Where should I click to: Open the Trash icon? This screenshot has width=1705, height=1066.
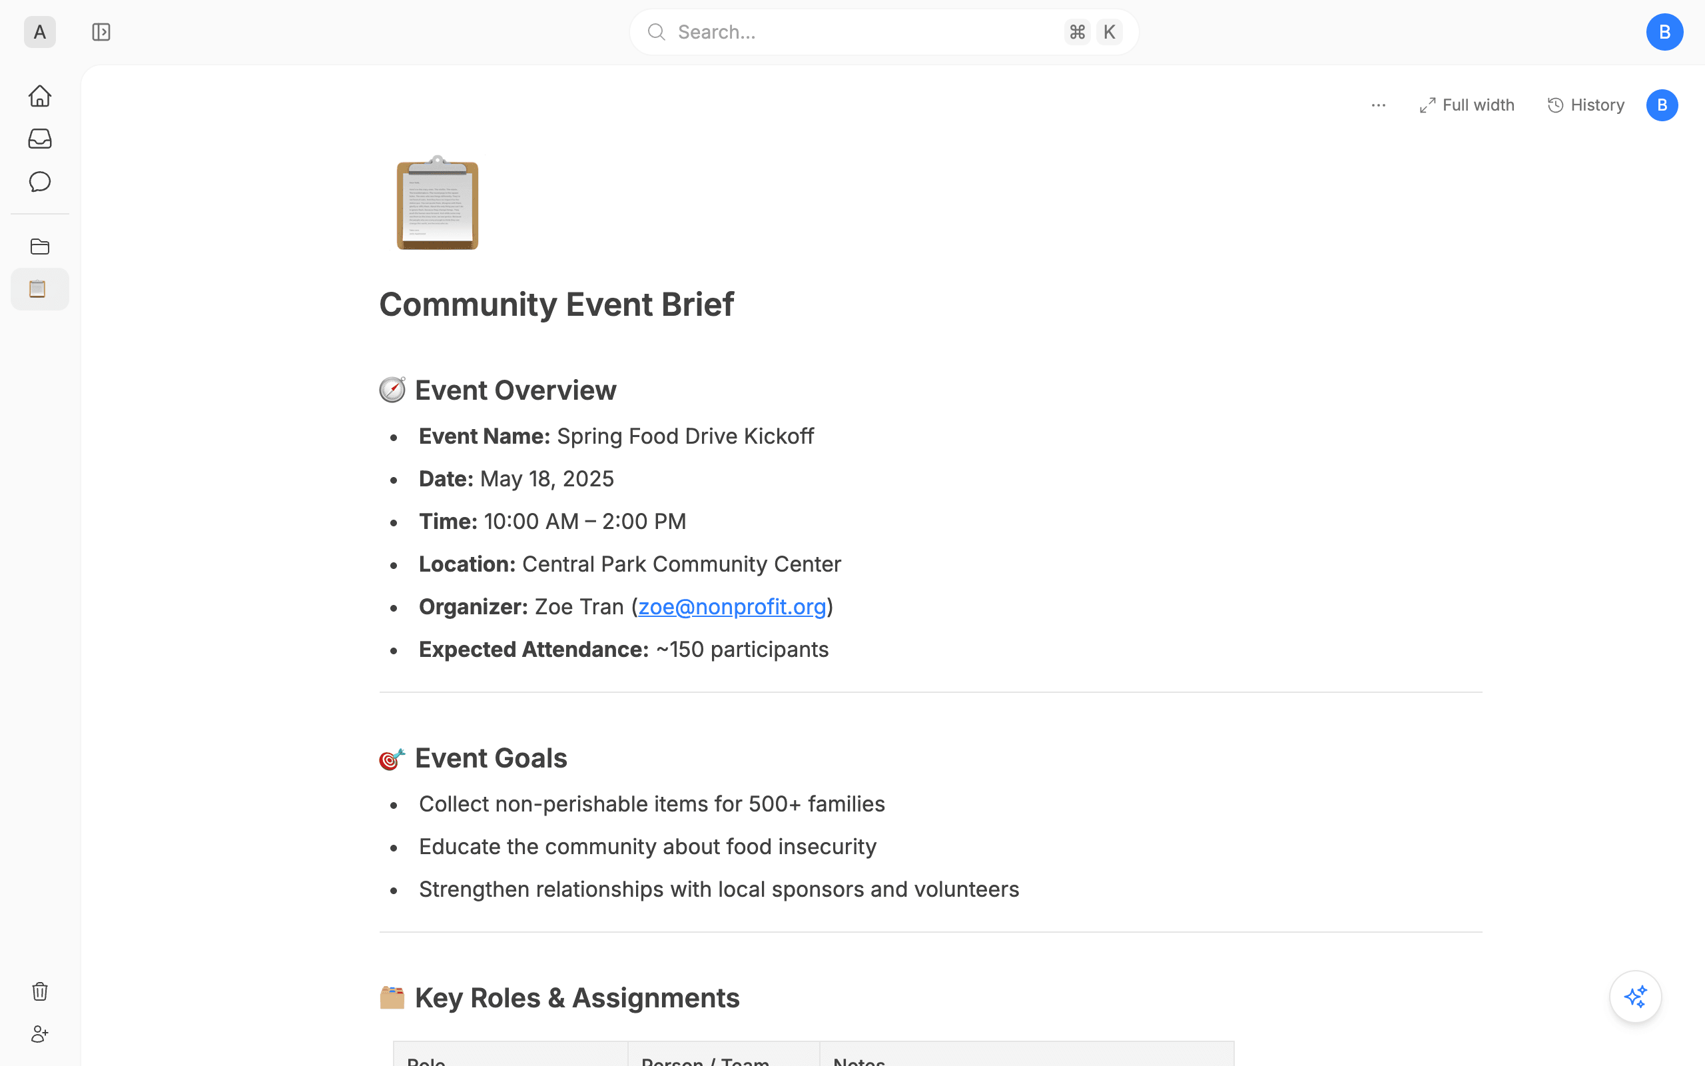pyautogui.click(x=40, y=991)
